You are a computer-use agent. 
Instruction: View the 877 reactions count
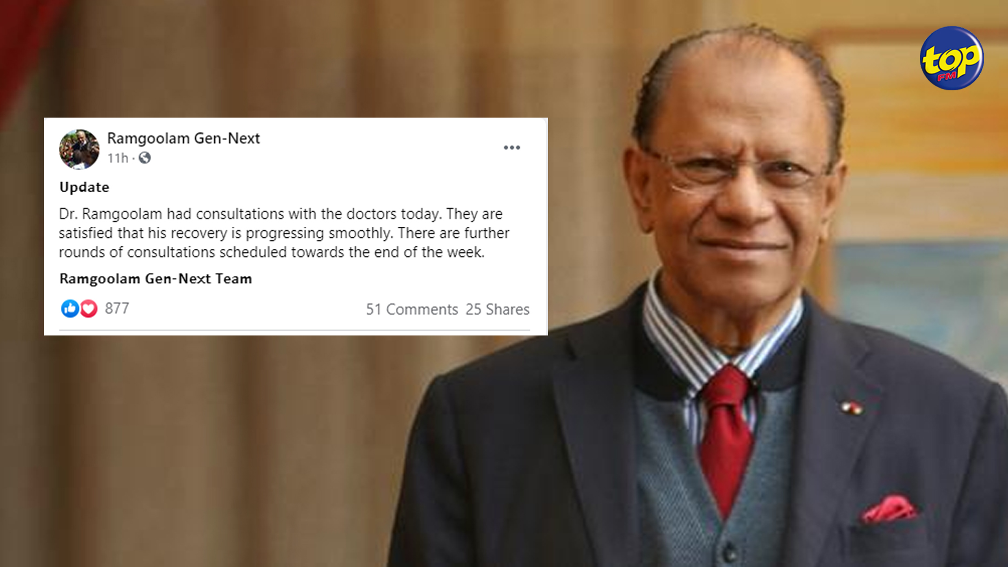click(x=117, y=308)
